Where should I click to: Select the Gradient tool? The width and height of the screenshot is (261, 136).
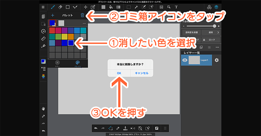coord(118,7)
